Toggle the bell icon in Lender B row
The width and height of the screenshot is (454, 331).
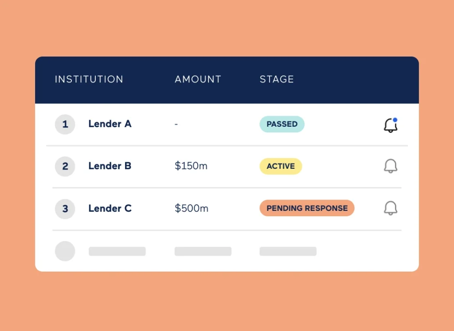click(x=391, y=166)
